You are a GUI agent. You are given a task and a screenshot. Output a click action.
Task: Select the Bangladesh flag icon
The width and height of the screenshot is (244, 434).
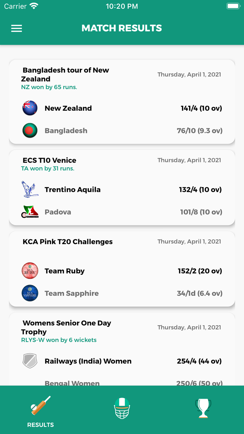point(30,130)
